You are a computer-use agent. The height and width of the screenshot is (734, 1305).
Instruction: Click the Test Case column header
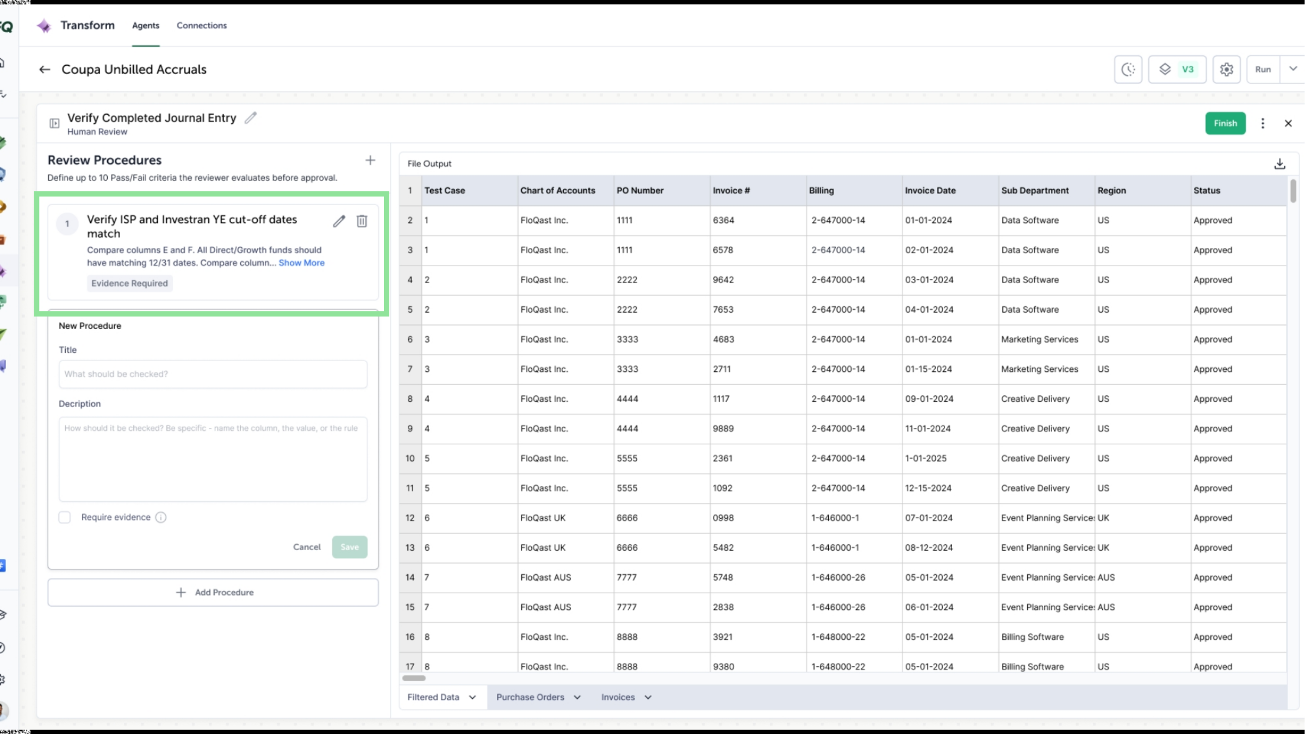pyautogui.click(x=470, y=191)
